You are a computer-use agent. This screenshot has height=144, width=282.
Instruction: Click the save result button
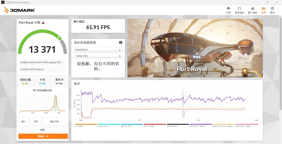pos(36,121)
